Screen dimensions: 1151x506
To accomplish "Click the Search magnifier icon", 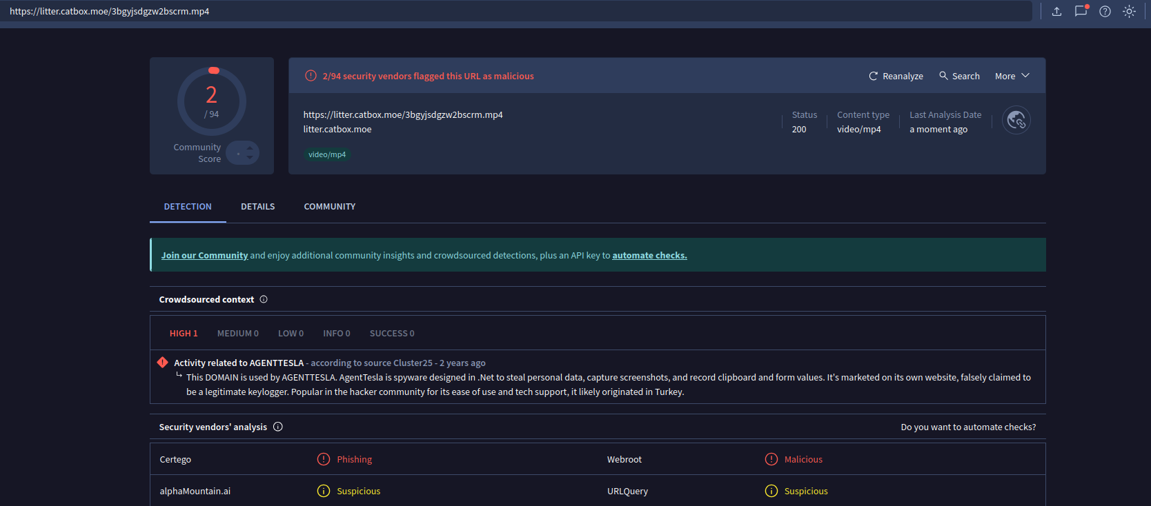I will [943, 76].
